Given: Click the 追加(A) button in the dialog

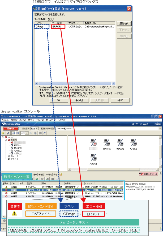Looking at the screenshot, I should click(124, 23).
